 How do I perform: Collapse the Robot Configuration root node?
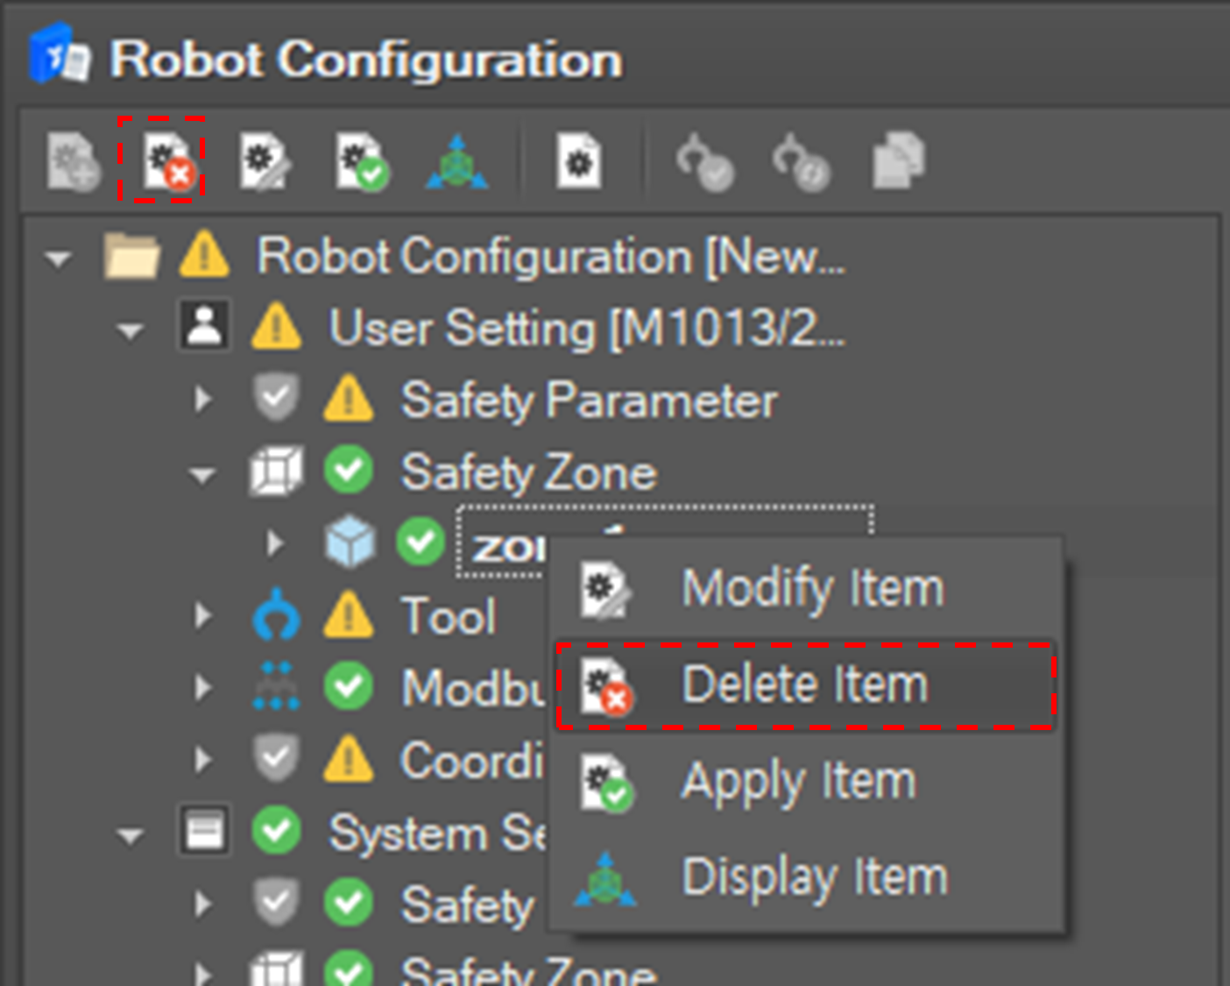tap(59, 259)
